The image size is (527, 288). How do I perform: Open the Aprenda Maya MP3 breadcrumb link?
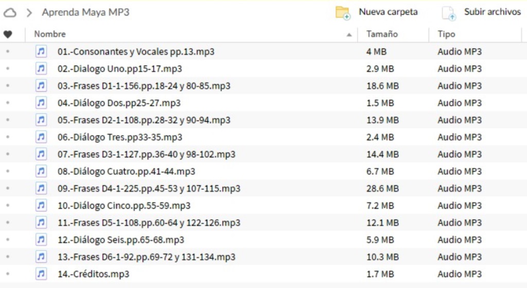tap(85, 13)
